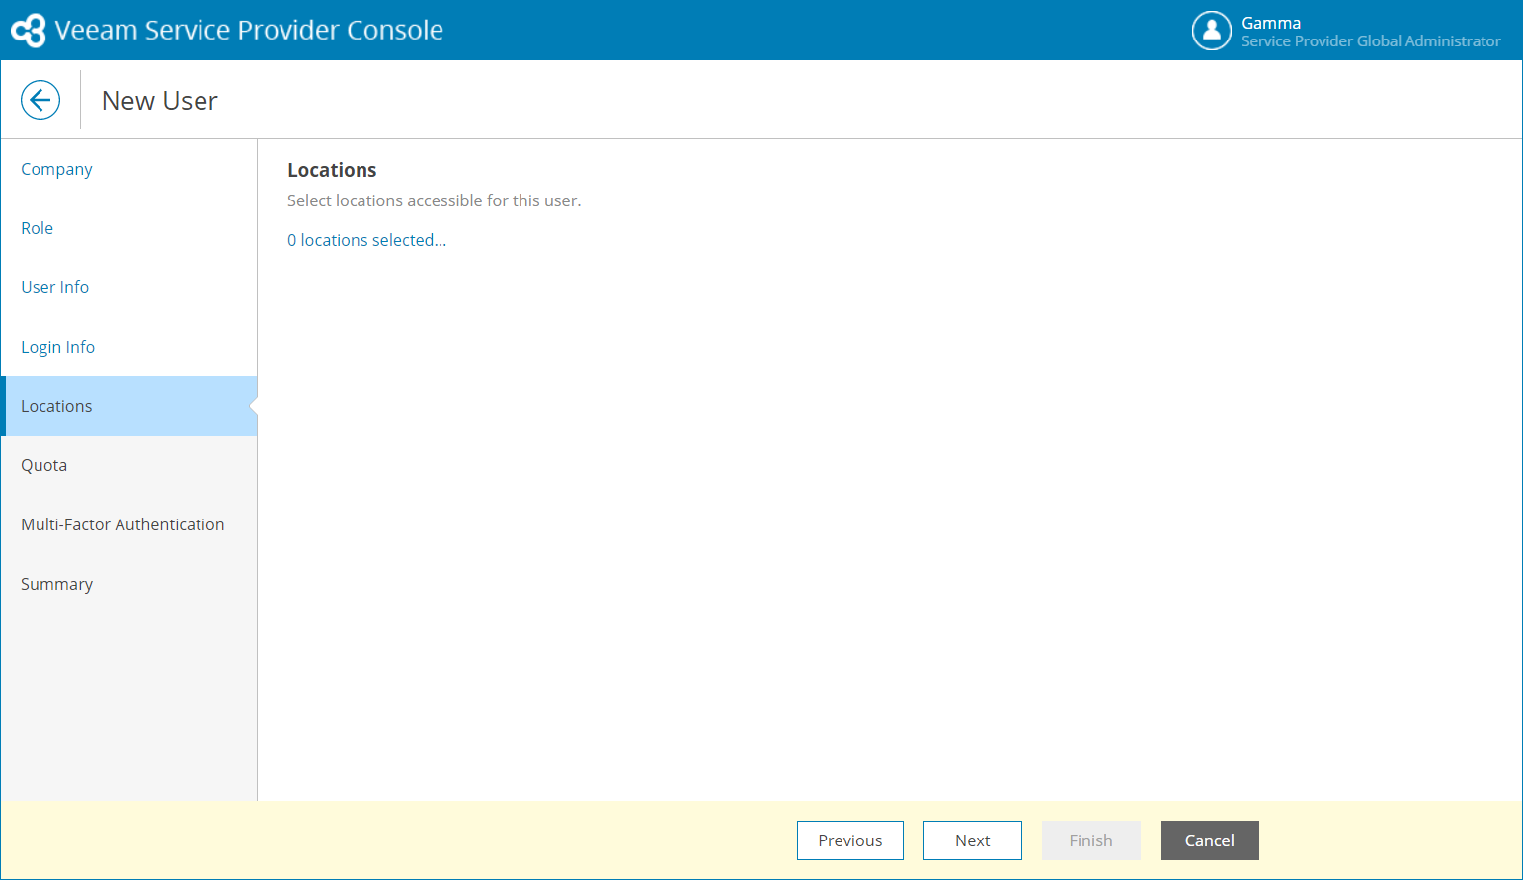Select the Locations step

pyautogui.click(x=129, y=406)
